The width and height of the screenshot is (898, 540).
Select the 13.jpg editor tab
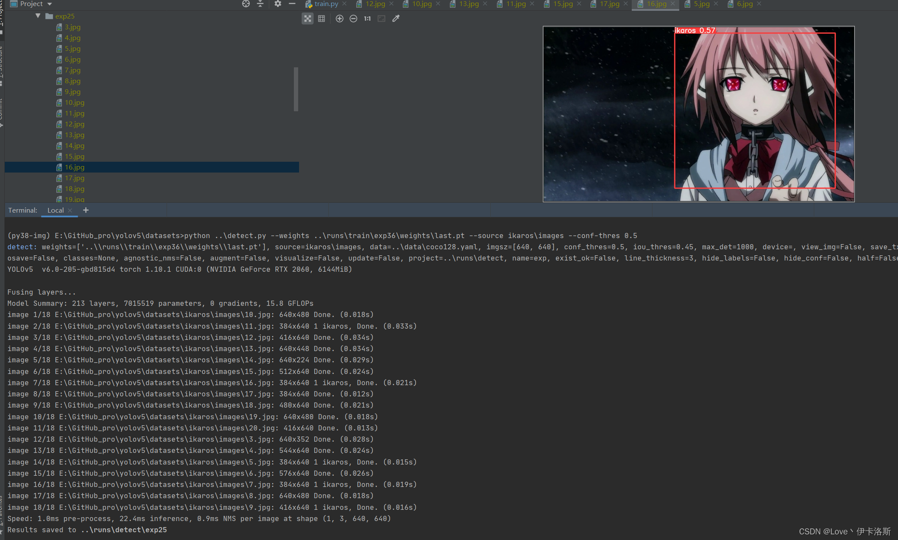[x=469, y=4]
